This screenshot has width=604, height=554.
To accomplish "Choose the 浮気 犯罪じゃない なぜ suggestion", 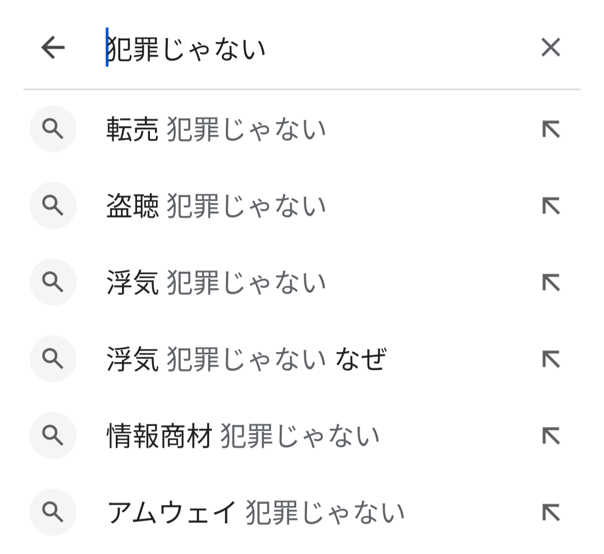I will pyautogui.click(x=246, y=360).
